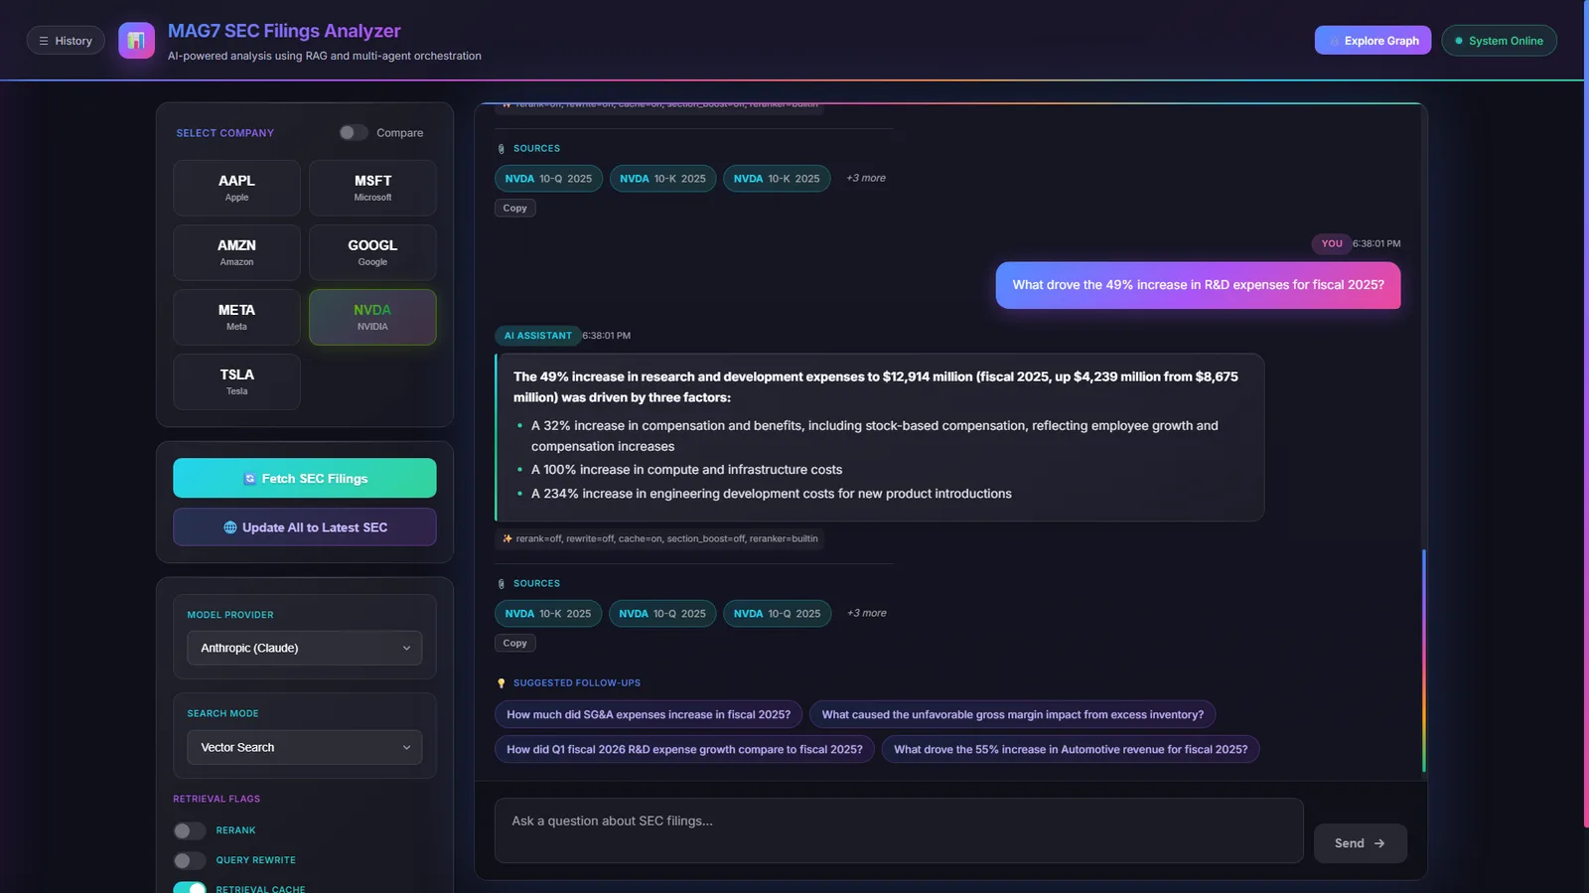1589x893 pixels.
Task: Select the NVDA NVIDIA company card
Action: pyautogui.click(x=372, y=317)
